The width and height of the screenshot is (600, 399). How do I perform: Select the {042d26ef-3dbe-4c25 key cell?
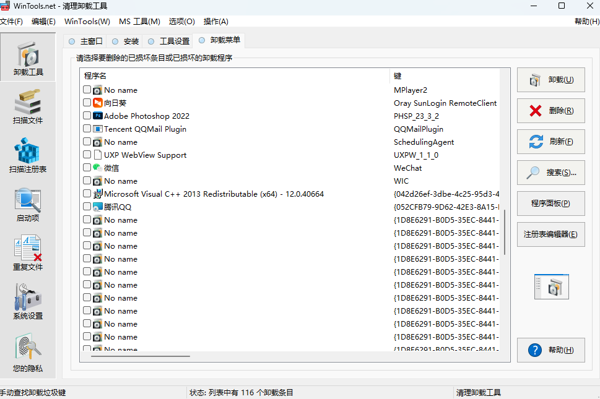[x=446, y=194]
